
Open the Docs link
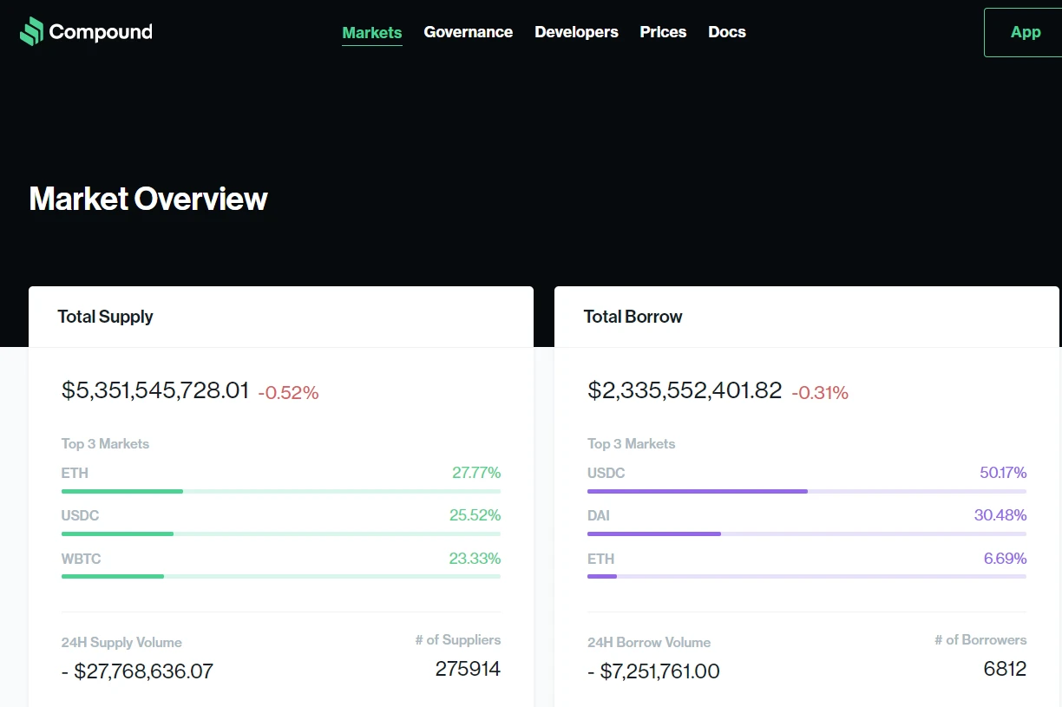tap(727, 32)
